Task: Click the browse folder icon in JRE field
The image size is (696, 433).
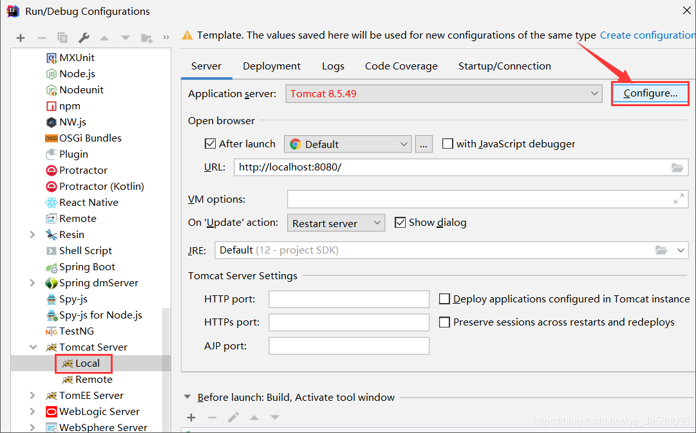Action: (x=661, y=250)
